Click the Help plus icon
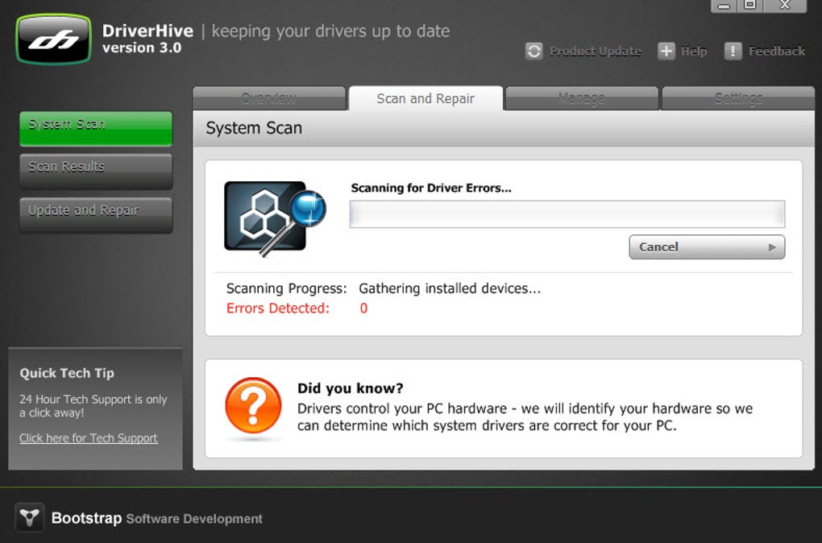This screenshot has width=822, height=543. pyautogui.click(x=666, y=51)
